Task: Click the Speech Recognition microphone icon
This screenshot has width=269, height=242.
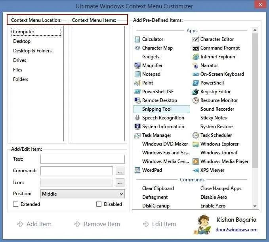Action: coord(137,118)
